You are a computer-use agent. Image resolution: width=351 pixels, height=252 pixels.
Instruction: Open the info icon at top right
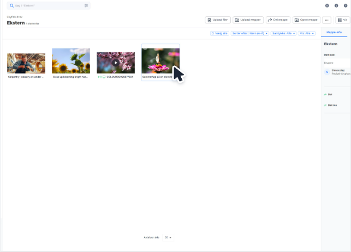coord(336,5)
